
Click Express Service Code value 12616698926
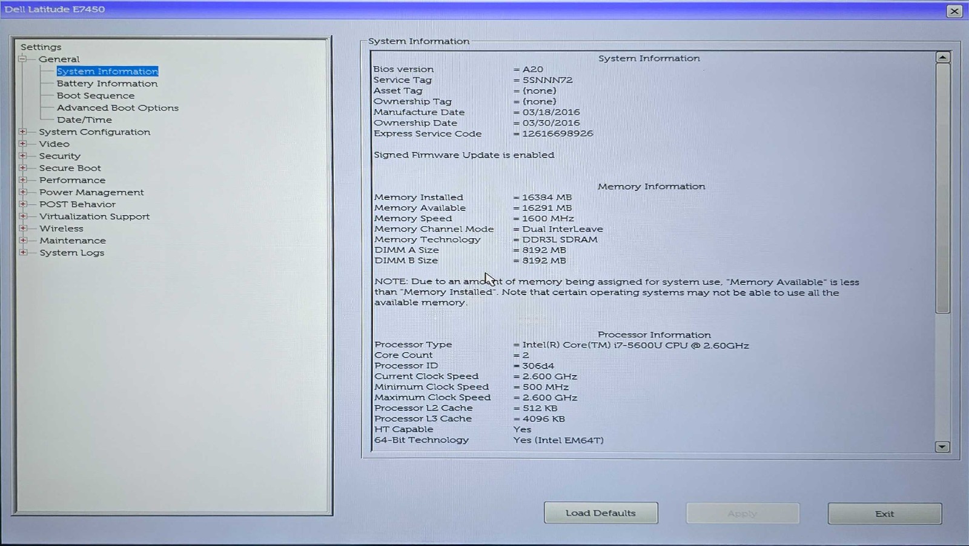coord(558,134)
